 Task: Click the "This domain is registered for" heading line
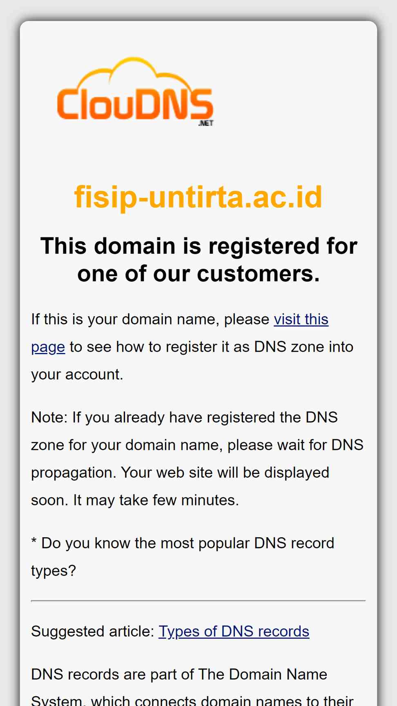(198, 246)
